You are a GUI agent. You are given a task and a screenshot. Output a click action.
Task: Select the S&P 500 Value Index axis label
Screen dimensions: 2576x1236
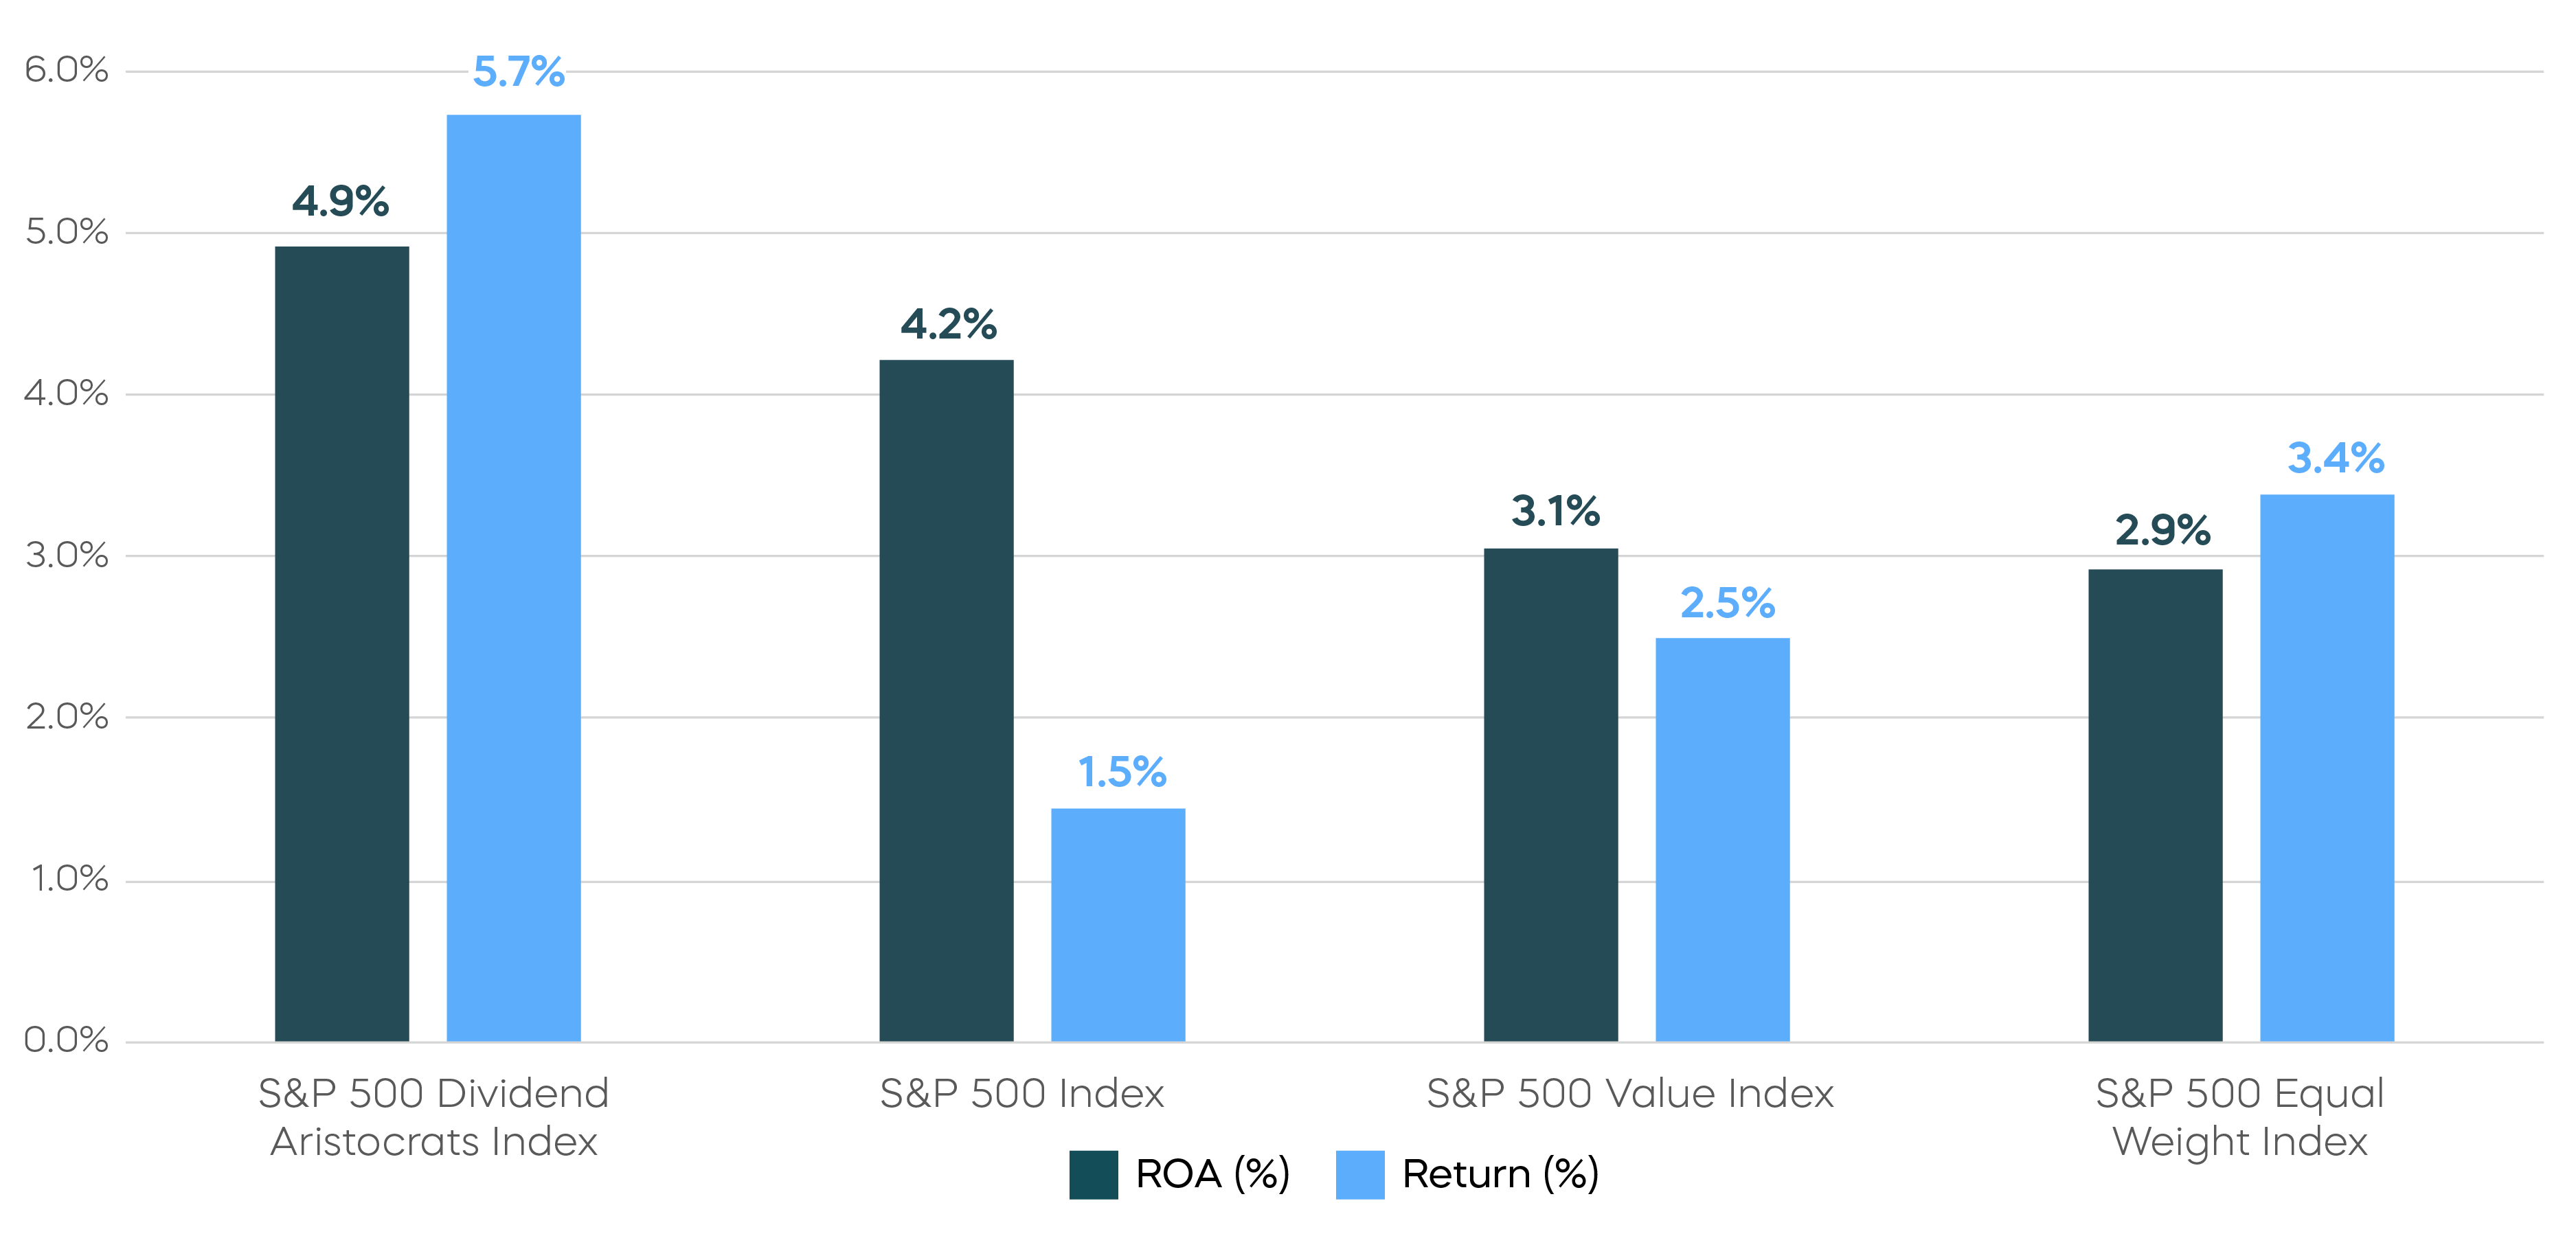(x=1630, y=1093)
